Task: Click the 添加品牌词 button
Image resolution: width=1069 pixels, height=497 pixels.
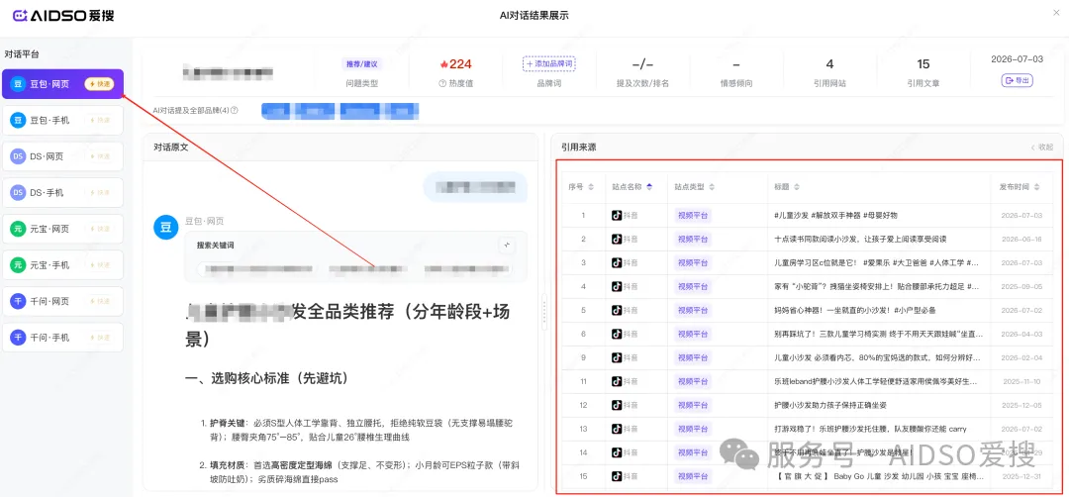Action: (548, 63)
